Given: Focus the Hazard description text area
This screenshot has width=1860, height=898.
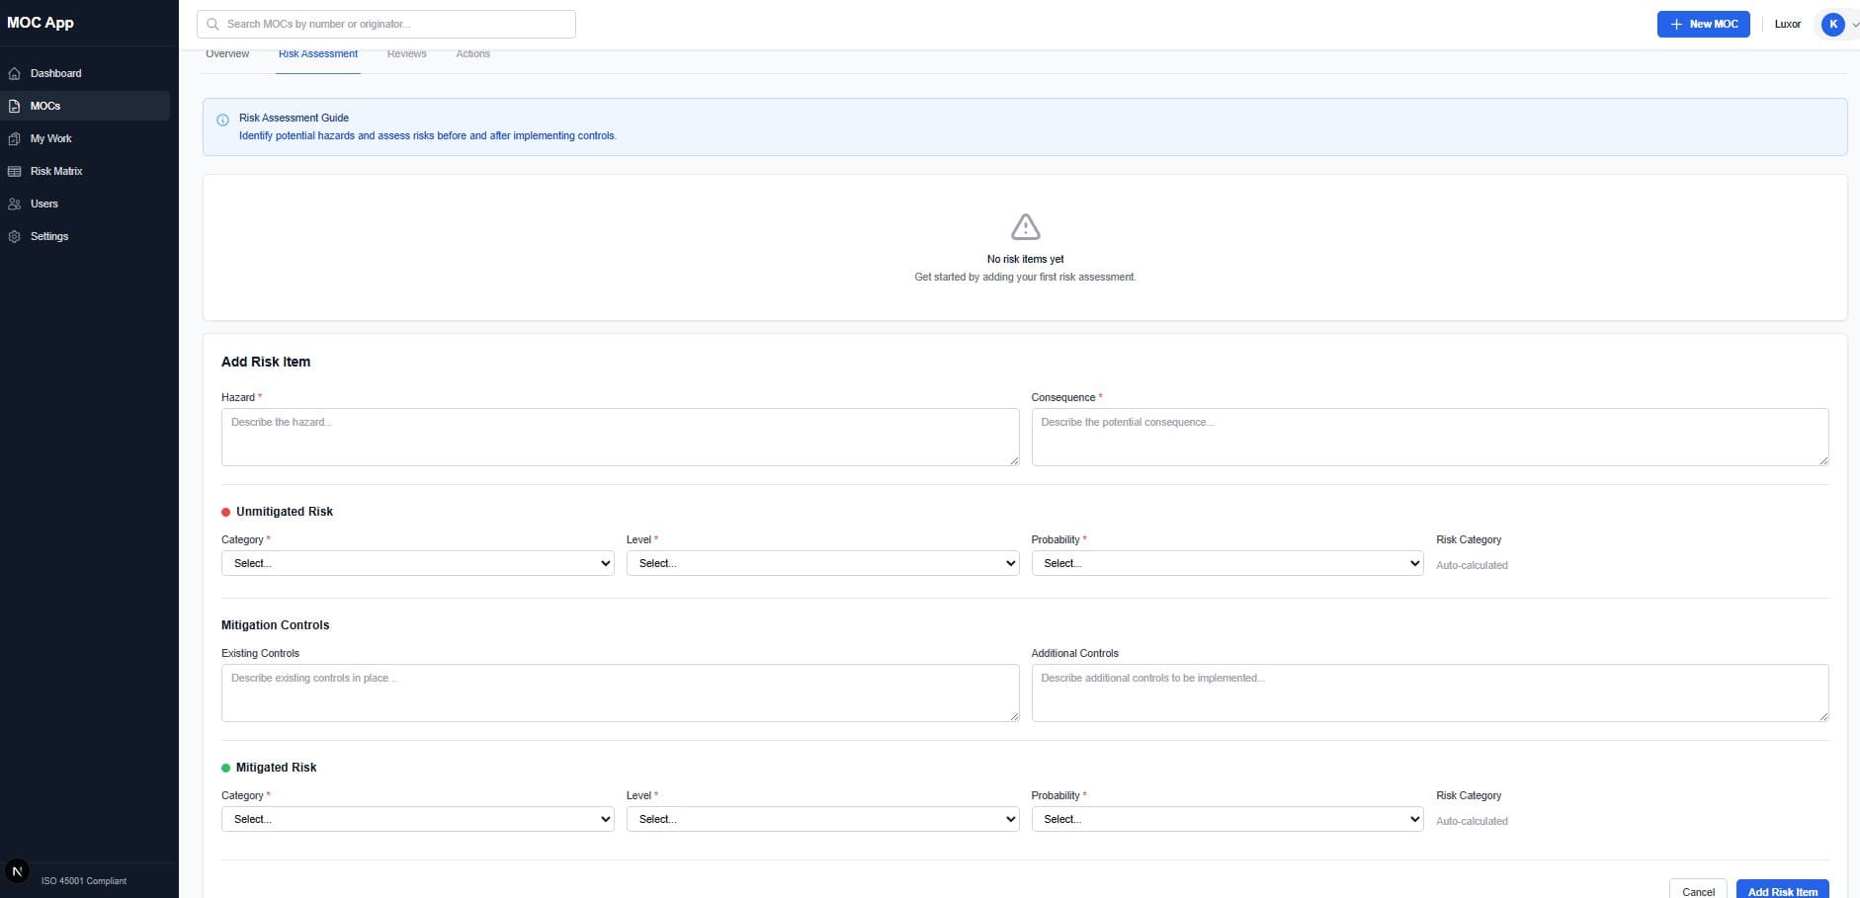Looking at the screenshot, I should (620, 437).
